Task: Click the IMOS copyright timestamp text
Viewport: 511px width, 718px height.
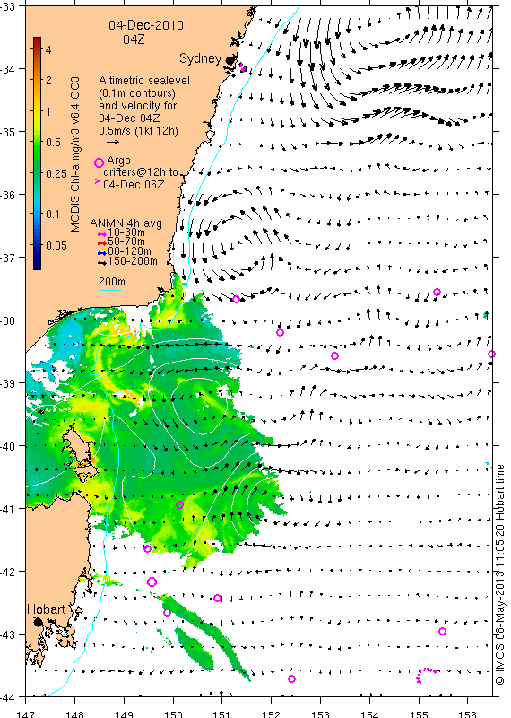Action: 500,574
